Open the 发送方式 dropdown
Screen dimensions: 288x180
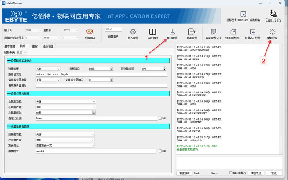65,145
